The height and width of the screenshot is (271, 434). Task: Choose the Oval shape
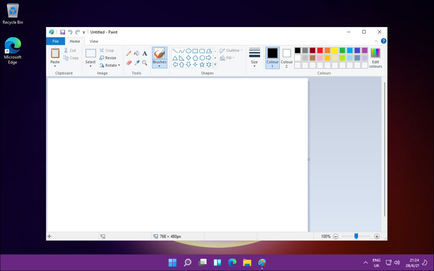point(189,51)
